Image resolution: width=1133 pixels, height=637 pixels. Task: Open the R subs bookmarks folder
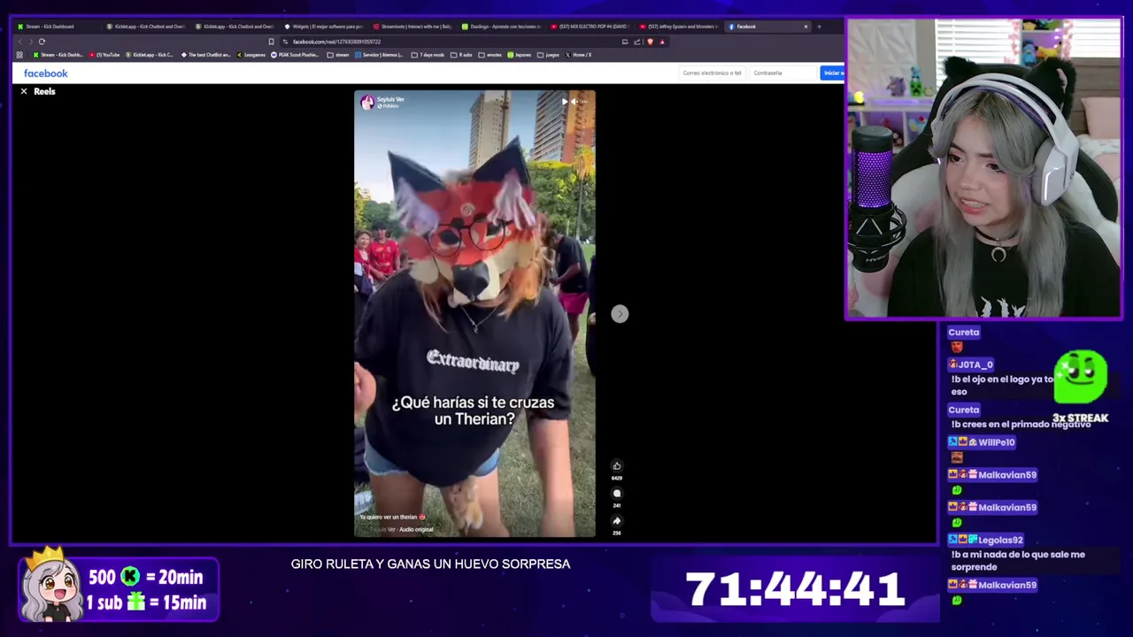pyautogui.click(x=462, y=55)
